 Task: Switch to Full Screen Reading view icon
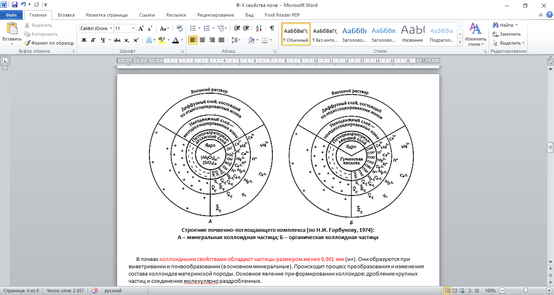pyautogui.click(x=455, y=291)
